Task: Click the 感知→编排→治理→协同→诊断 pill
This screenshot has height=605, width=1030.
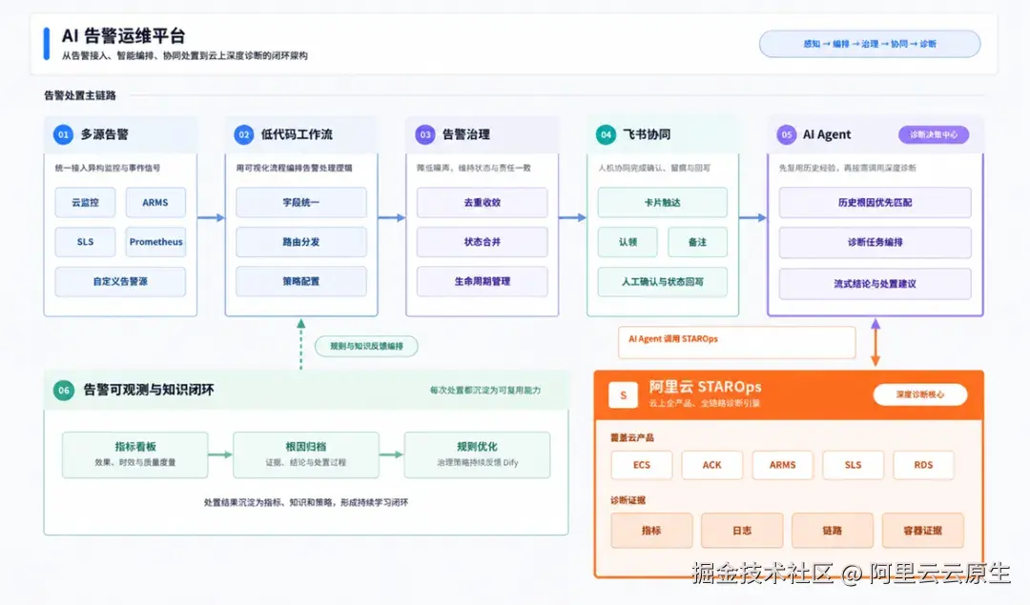Action: (870, 44)
